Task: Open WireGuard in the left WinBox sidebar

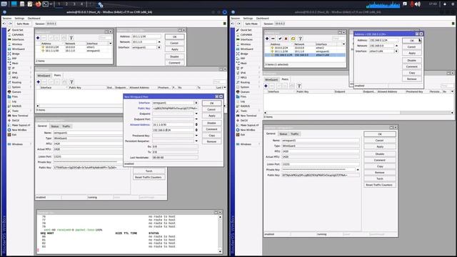Action: tap(18, 49)
